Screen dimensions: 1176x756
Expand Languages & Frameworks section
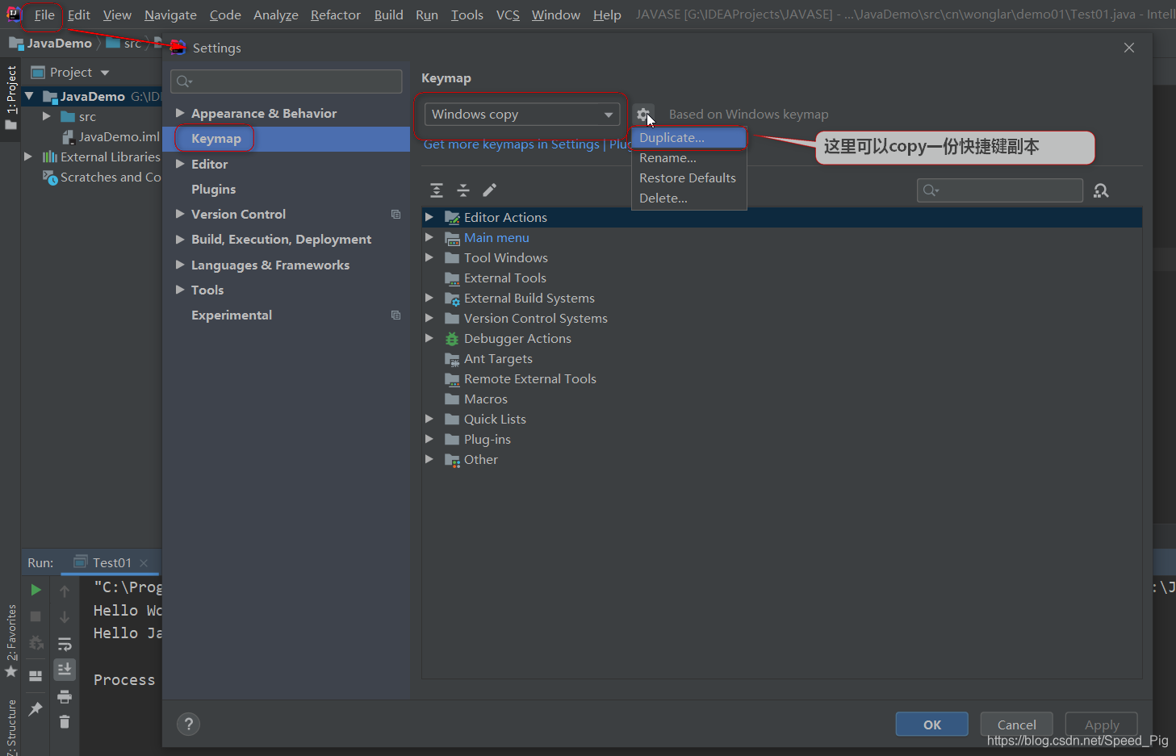pyautogui.click(x=180, y=265)
